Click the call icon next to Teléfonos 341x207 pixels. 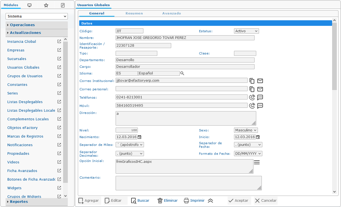[252, 98]
